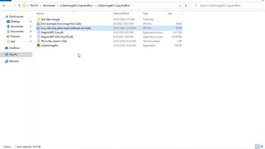The image size is (265, 149).
Task: Sort by the Type column header
Action: coord(145,13)
